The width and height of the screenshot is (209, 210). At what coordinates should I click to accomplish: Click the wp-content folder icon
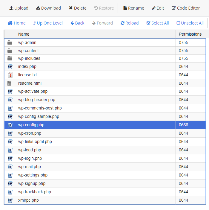coord(10,51)
